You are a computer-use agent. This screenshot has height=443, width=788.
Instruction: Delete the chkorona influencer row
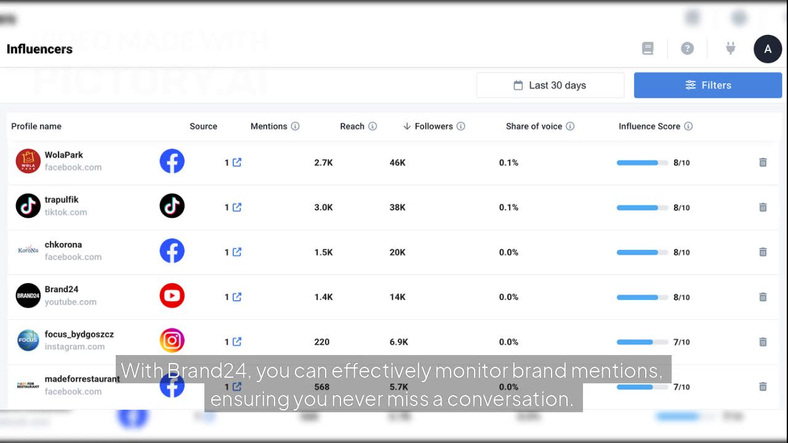coord(763,252)
